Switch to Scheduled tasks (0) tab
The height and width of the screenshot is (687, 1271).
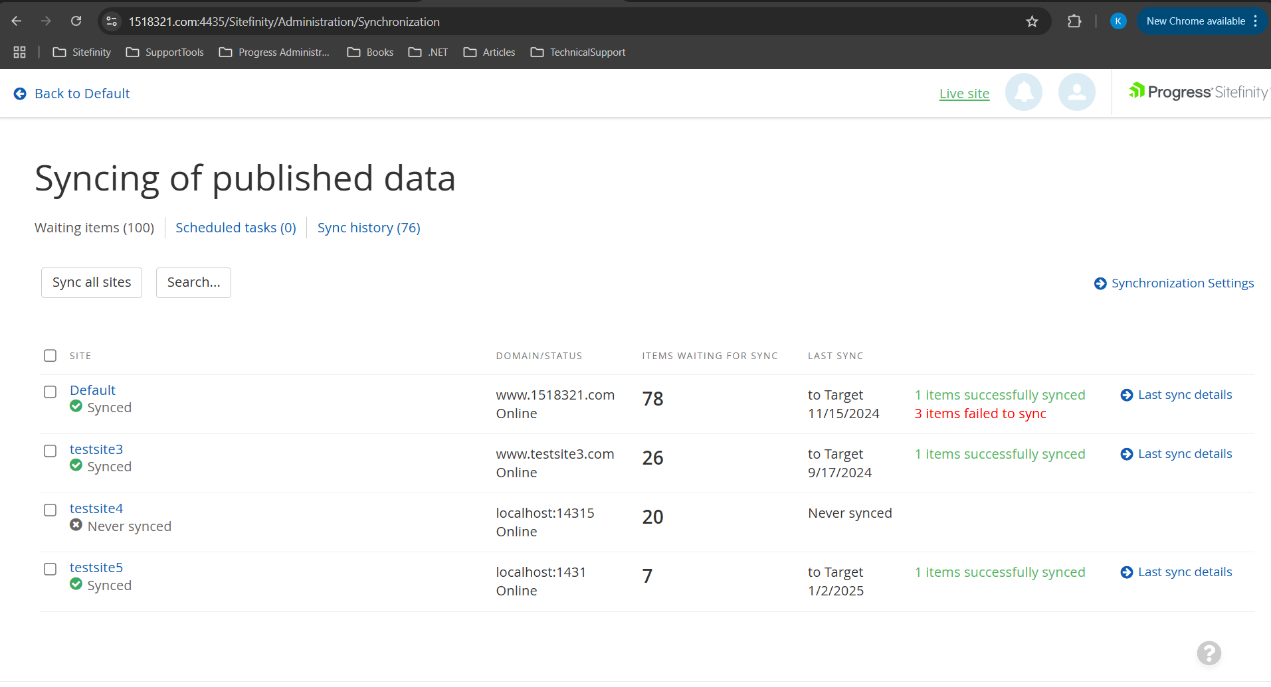click(236, 228)
